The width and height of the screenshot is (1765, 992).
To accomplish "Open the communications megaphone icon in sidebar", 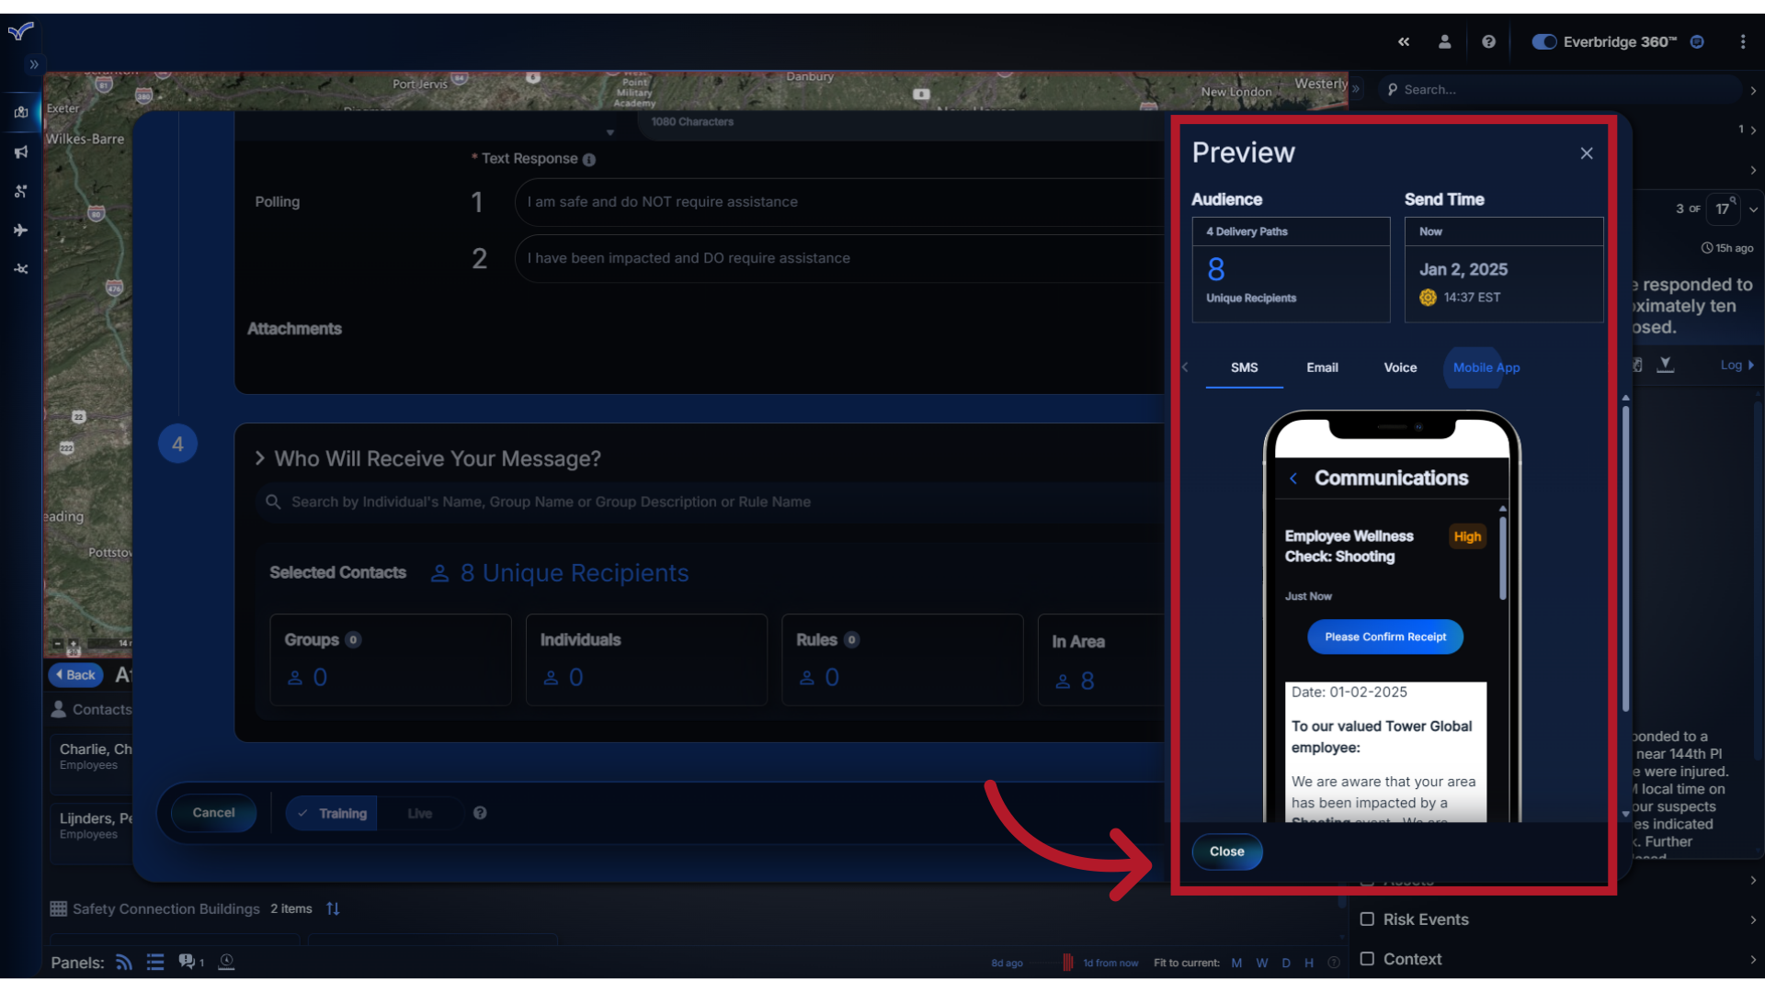I will tap(20, 152).
